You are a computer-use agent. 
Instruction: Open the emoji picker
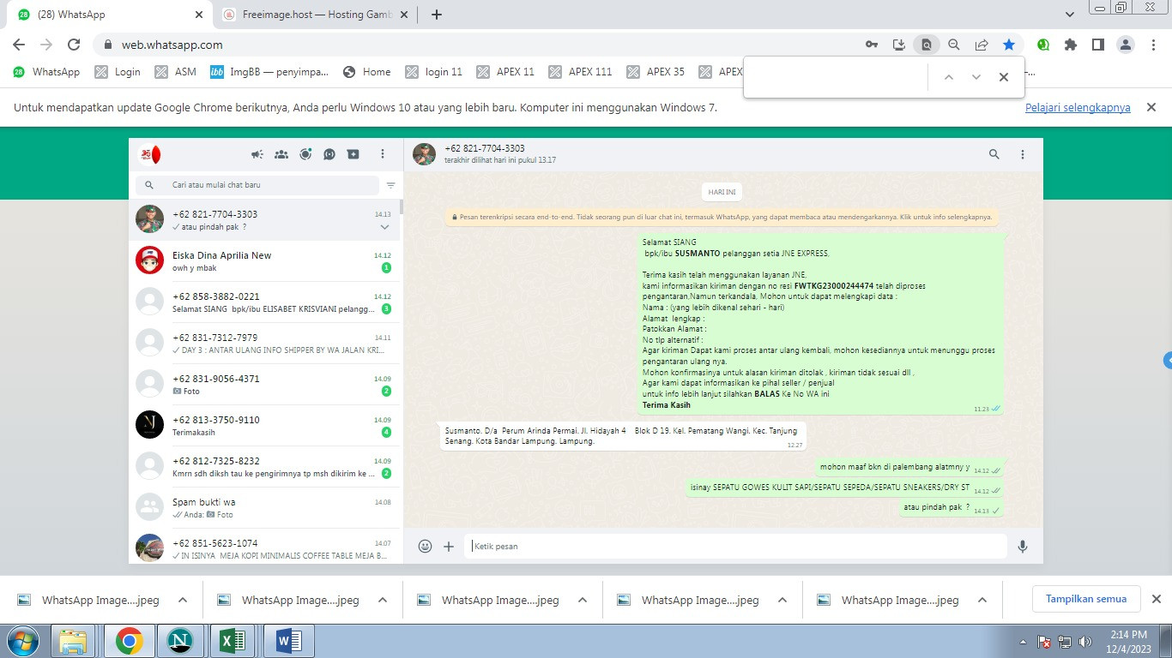tap(425, 546)
